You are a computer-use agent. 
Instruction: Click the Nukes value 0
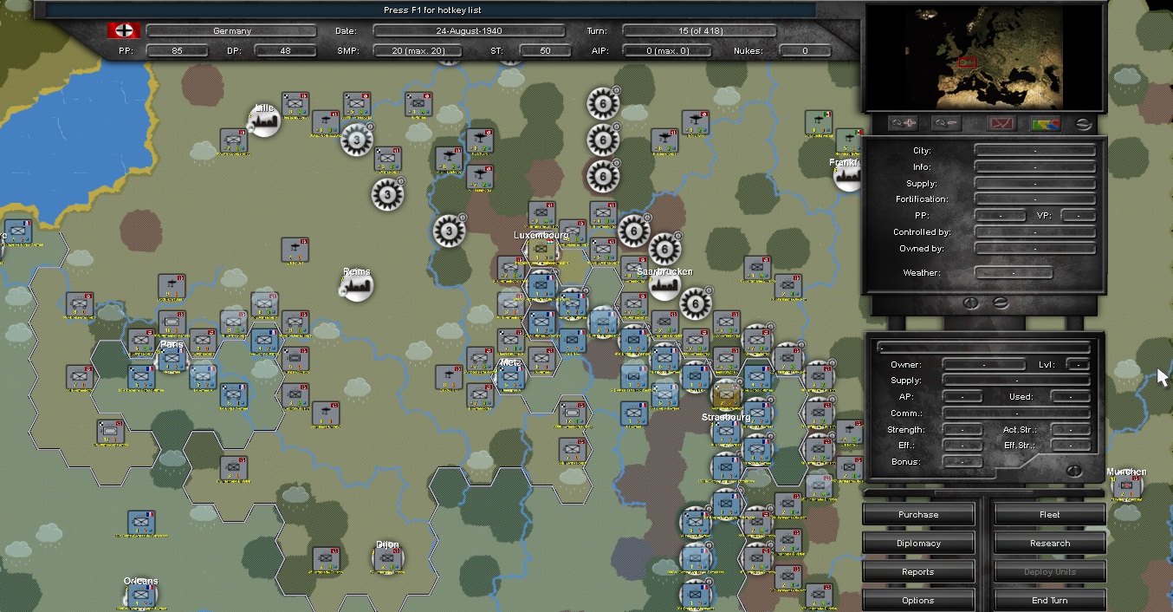[x=804, y=51]
